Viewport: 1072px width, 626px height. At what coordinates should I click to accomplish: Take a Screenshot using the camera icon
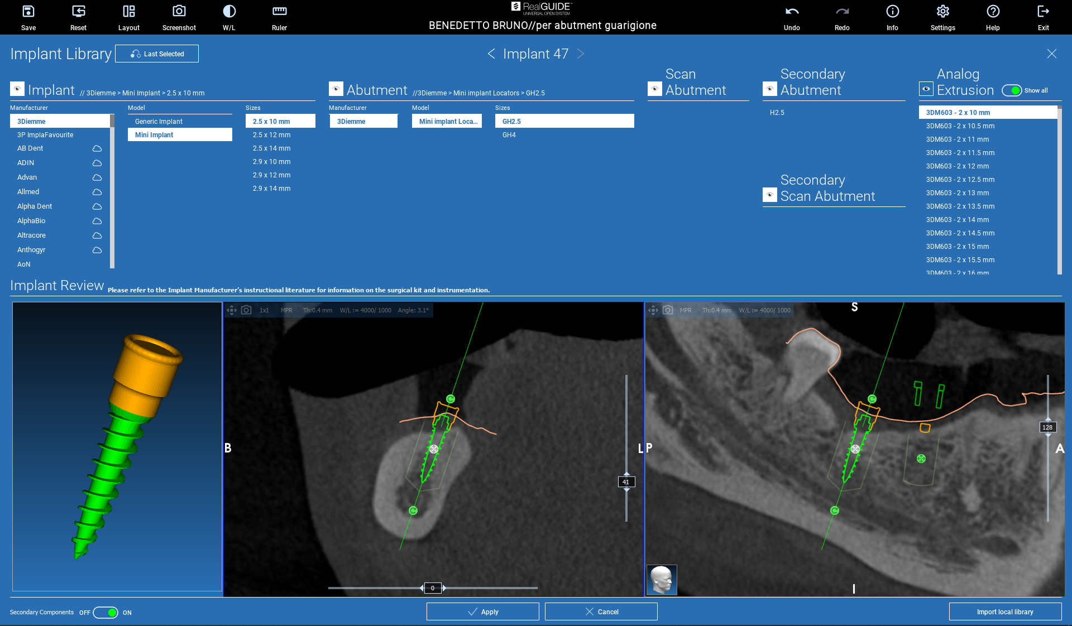(179, 12)
